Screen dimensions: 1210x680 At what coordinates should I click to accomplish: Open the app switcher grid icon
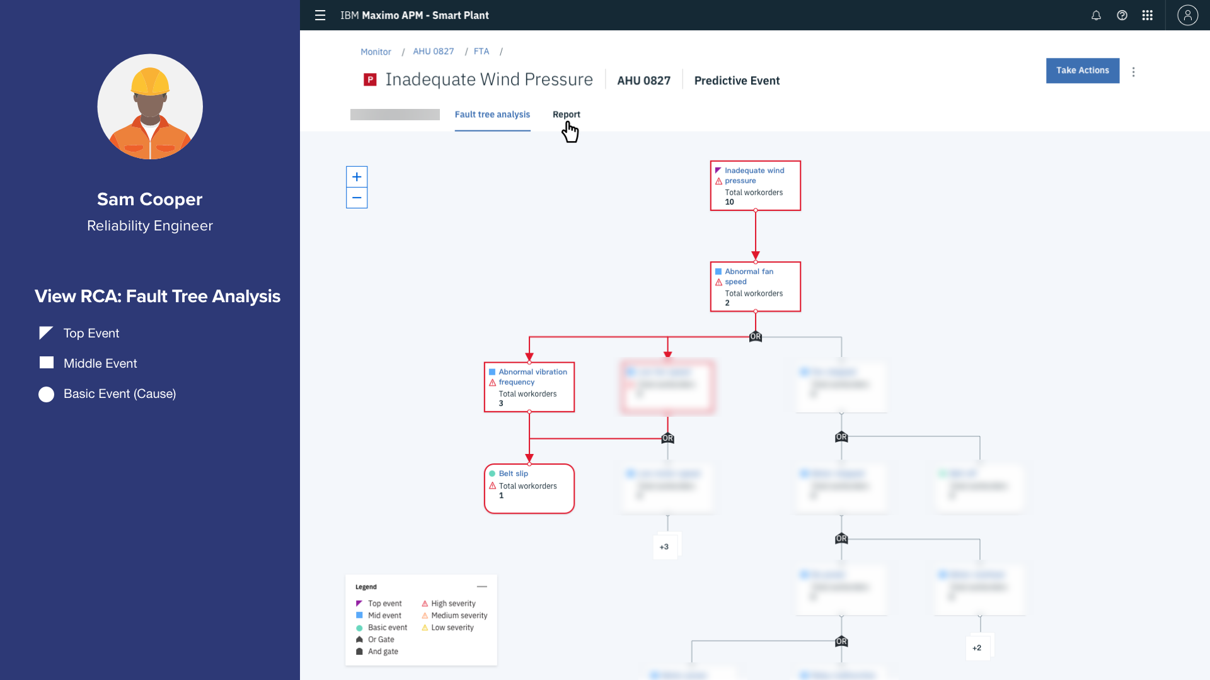[x=1148, y=15]
